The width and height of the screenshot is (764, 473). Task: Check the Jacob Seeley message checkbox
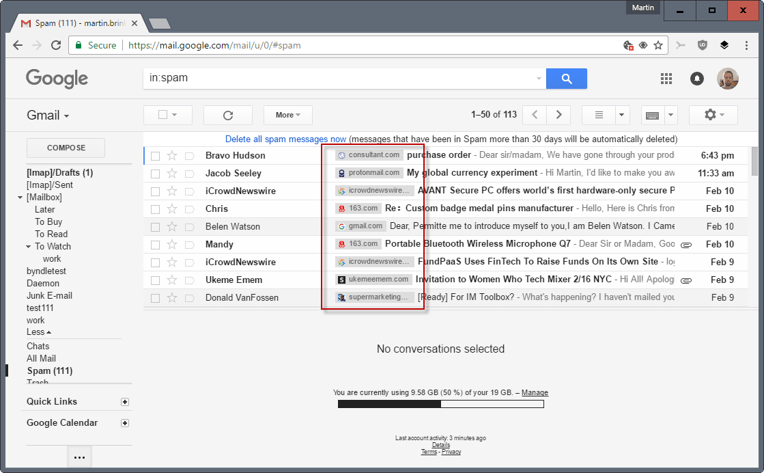click(155, 174)
